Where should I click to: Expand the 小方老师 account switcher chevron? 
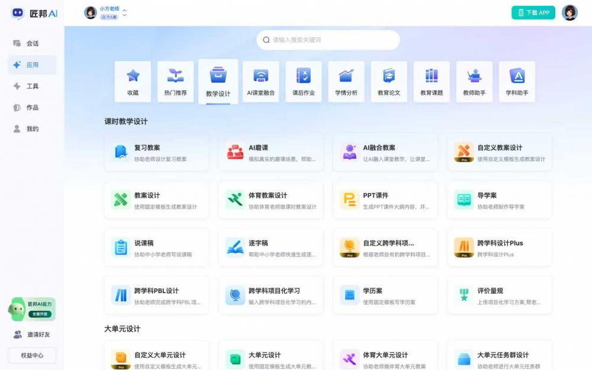pos(125,13)
